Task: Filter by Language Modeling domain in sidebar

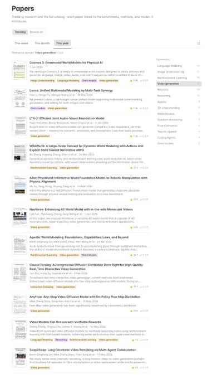Action: (x=179, y=66)
